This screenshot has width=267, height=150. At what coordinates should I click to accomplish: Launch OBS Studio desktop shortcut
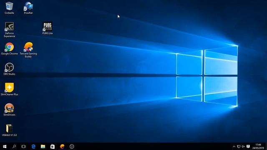pos(9,69)
